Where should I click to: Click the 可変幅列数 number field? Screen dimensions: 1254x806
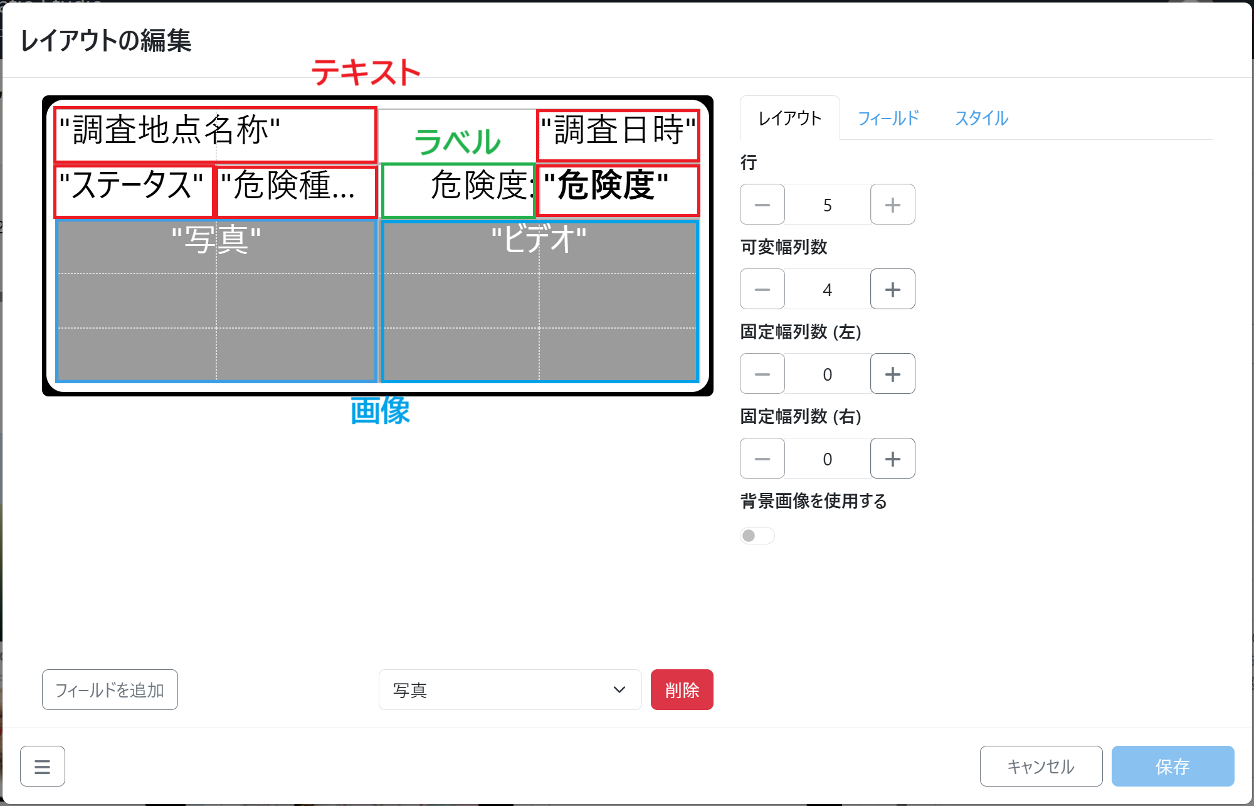[x=827, y=289]
